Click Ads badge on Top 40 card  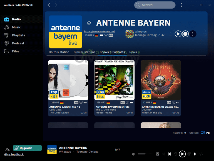[x=76, y=103]
